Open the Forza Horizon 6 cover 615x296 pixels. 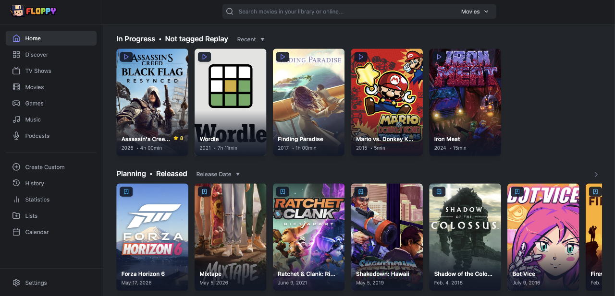[152, 237]
